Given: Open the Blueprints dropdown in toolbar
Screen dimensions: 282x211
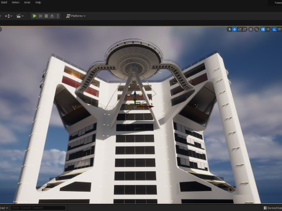Looking at the screenshot, I should tap(9, 16).
